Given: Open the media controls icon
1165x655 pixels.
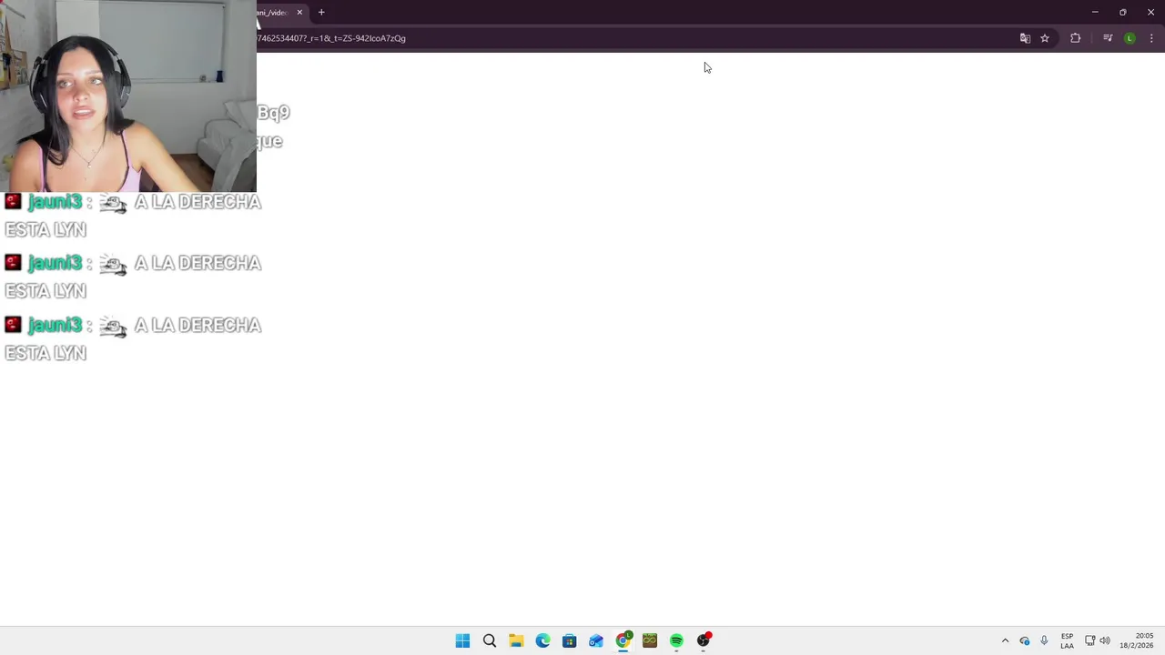Looking at the screenshot, I should pos(1108,38).
